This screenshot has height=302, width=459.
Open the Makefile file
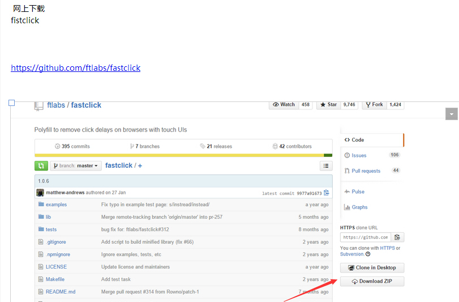click(x=55, y=279)
